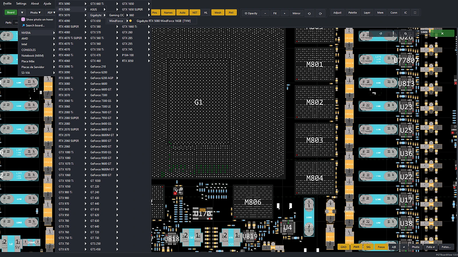
Task: Expand the Intel submenu
Action: 37,44
